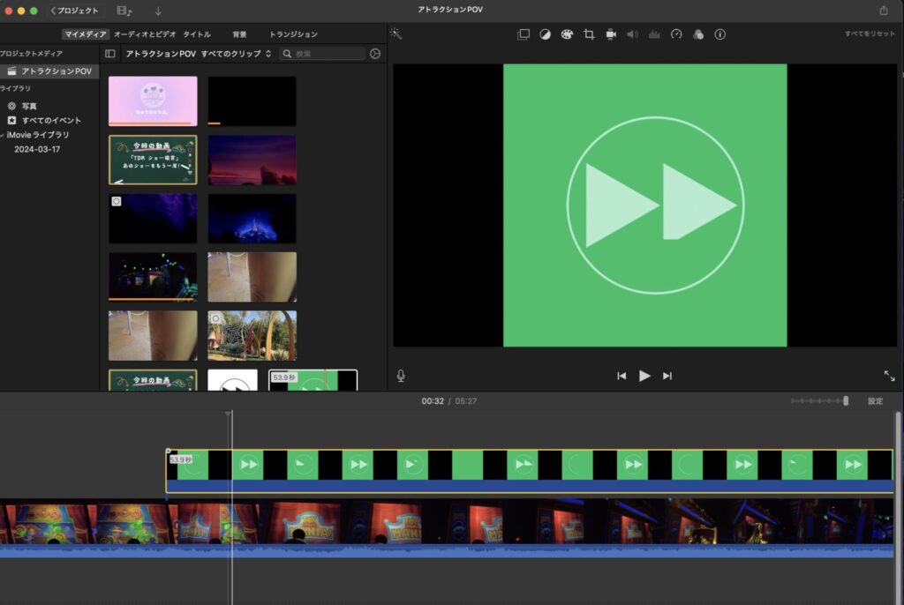The image size is (904, 605).
Task: Open the browser settings gear next to search
Action: (x=375, y=54)
